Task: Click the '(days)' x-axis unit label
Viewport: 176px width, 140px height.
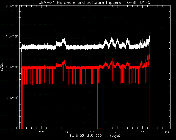Action: click(x=115, y=136)
